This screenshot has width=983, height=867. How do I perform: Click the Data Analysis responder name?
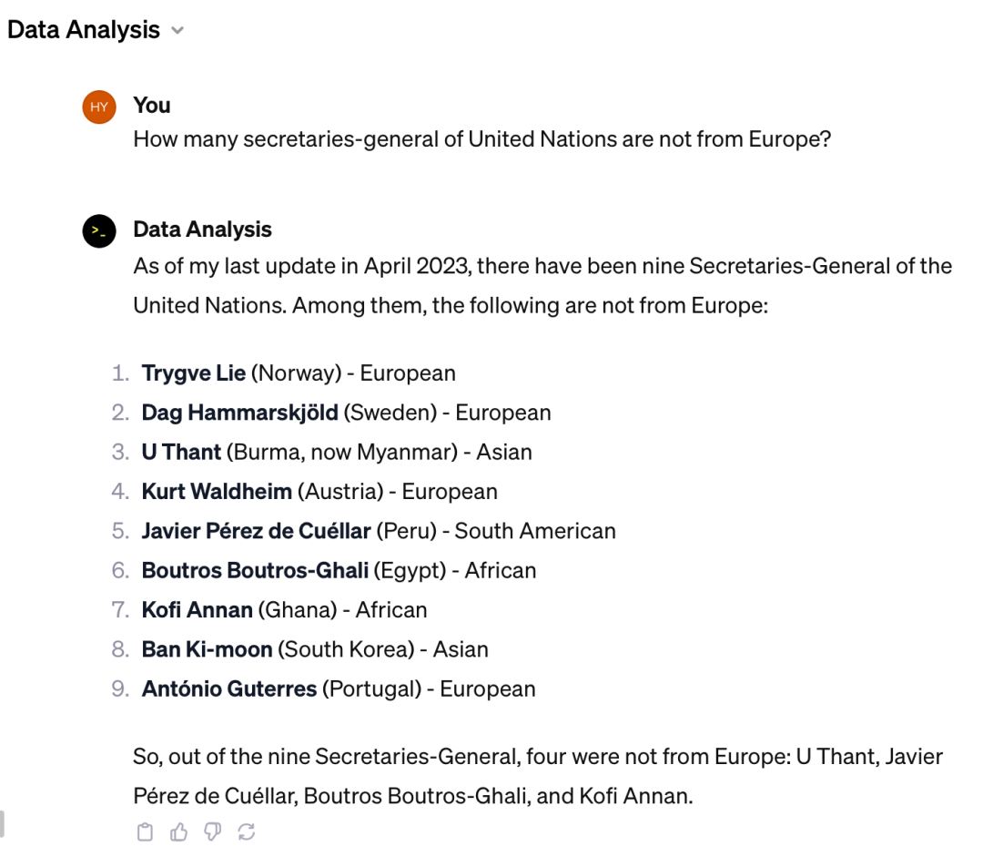[202, 229]
